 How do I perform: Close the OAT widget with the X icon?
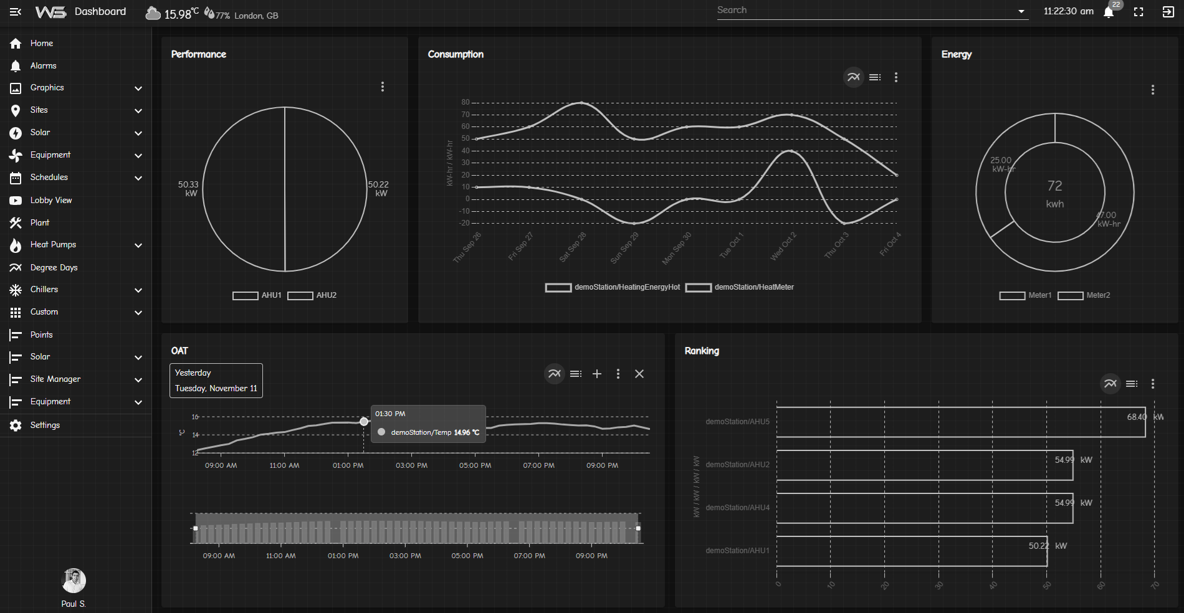(x=639, y=374)
